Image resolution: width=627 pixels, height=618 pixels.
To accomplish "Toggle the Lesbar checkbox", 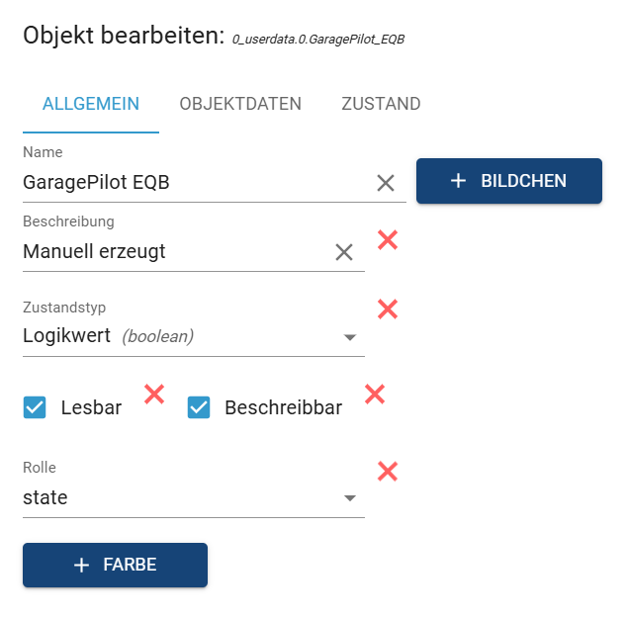I will 35,407.
